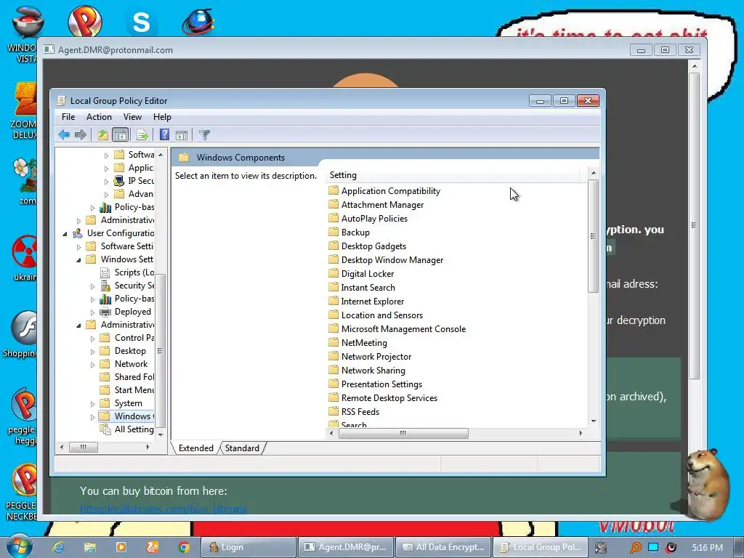
Task: Open the Action menu
Action: 99,117
